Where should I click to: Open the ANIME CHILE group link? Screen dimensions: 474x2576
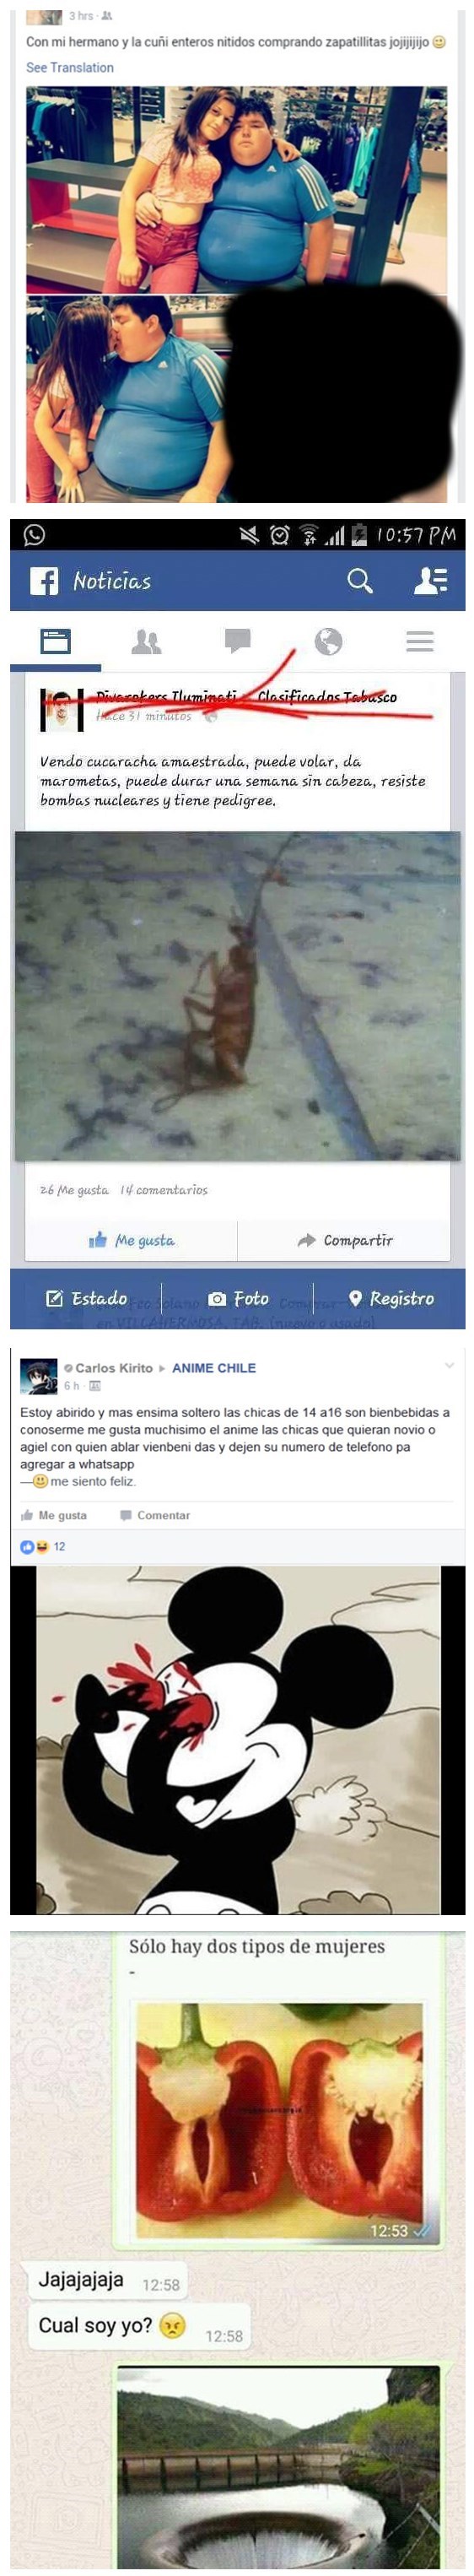tap(213, 1367)
